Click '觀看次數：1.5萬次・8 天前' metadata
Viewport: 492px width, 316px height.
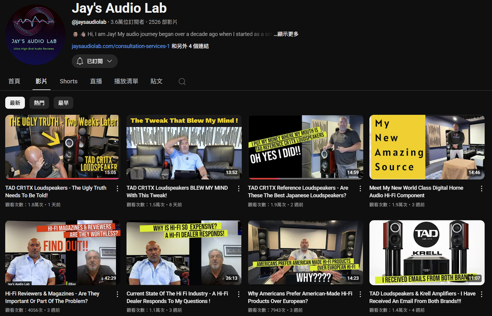(154, 205)
